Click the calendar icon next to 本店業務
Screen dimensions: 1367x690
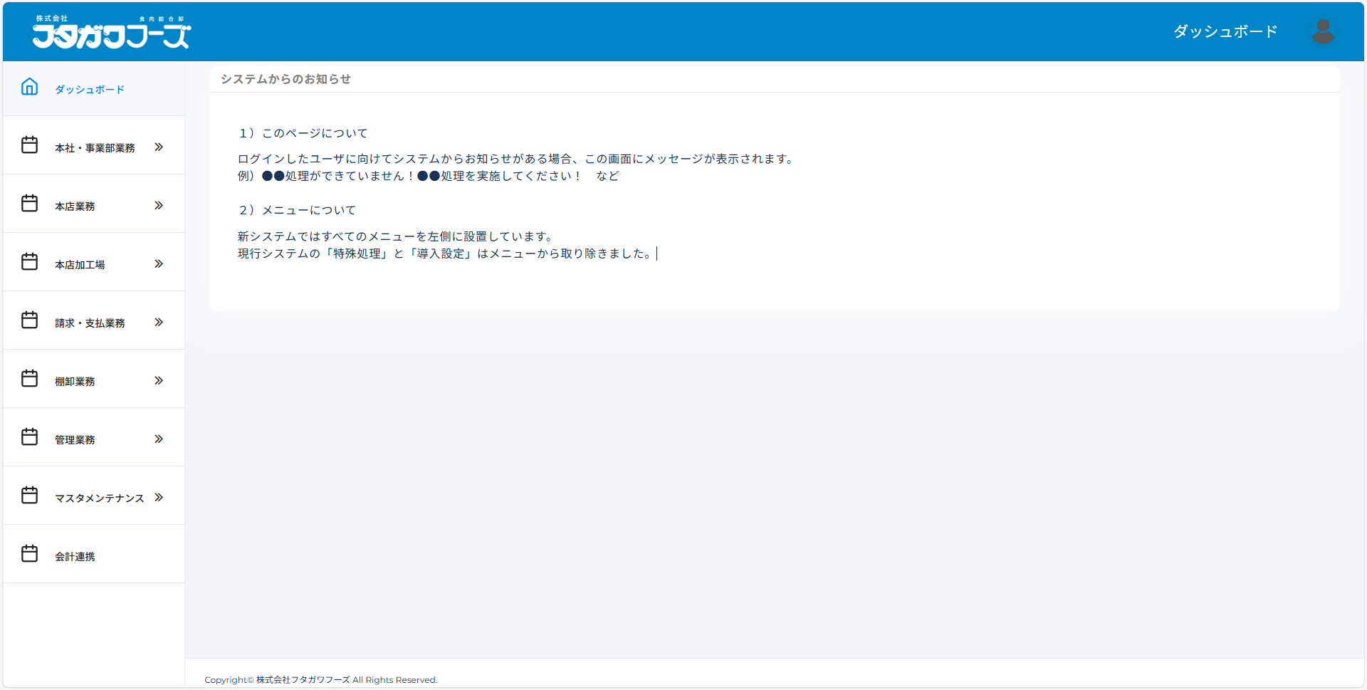pyautogui.click(x=29, y=203)
